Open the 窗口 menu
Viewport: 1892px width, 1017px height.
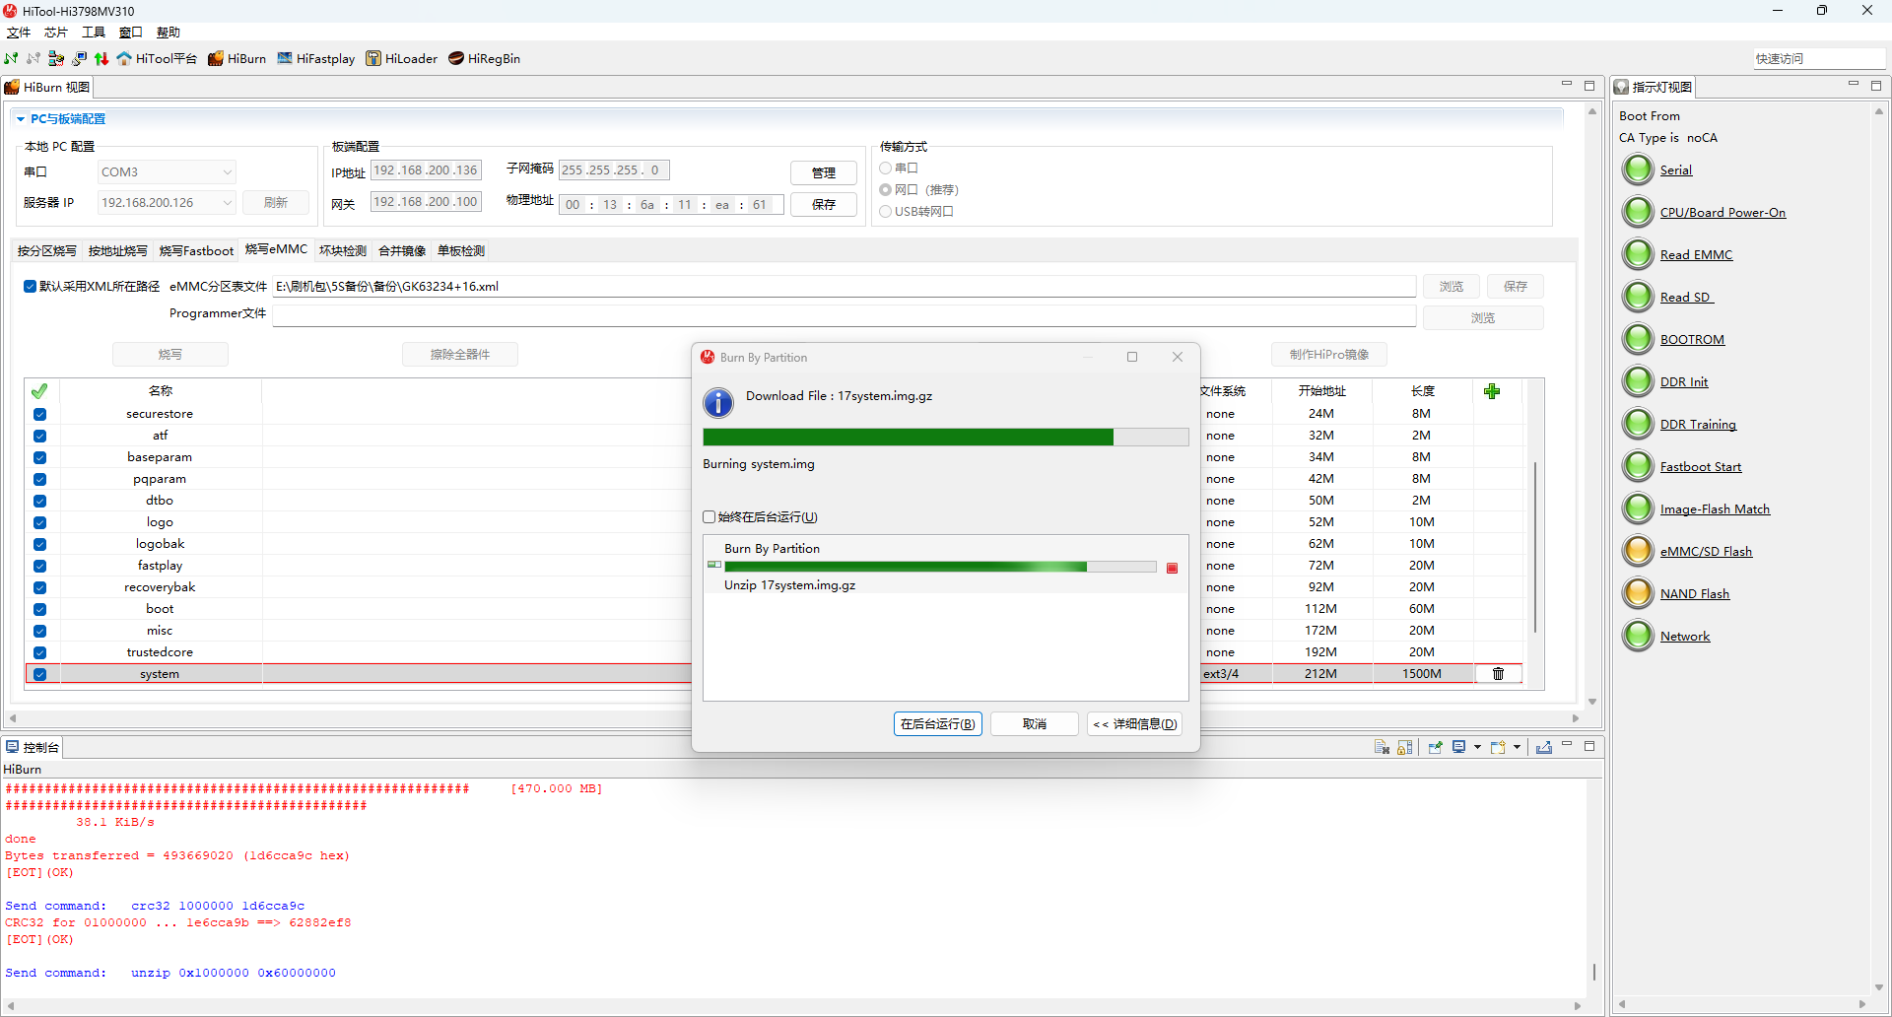pyautogui.click(x=131, y=33)
